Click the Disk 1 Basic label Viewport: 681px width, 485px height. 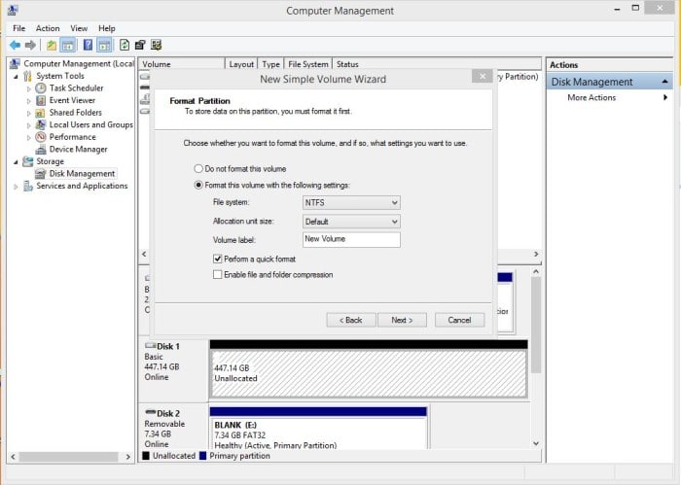pos(154,357)
